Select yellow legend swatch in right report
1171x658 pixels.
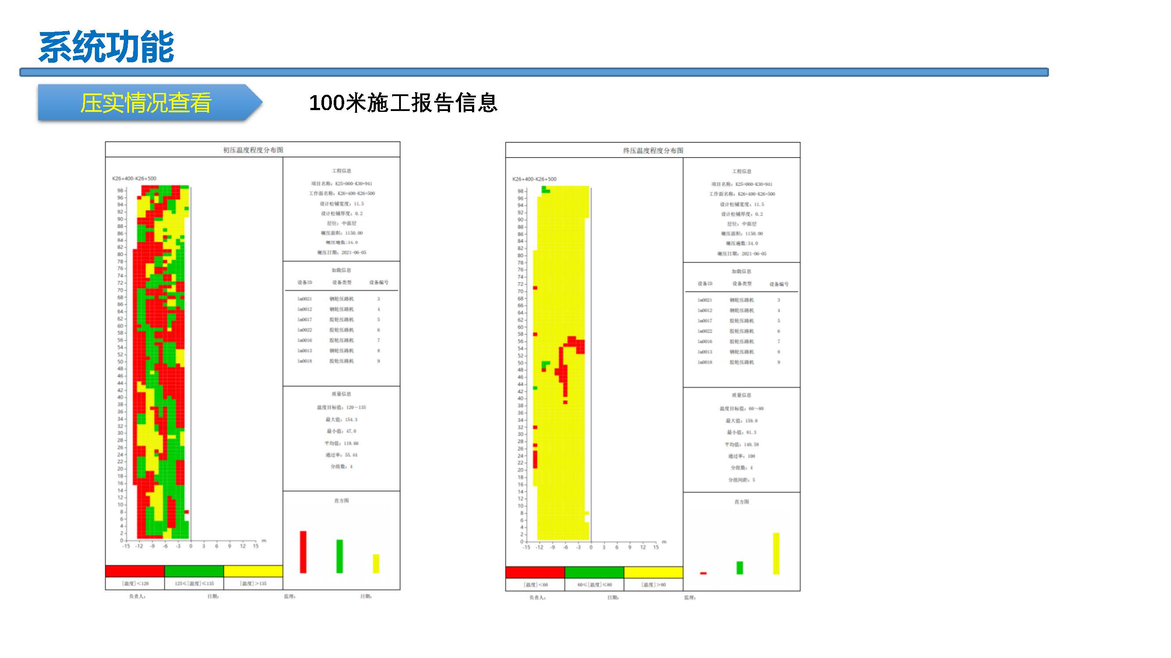point(653,572)
